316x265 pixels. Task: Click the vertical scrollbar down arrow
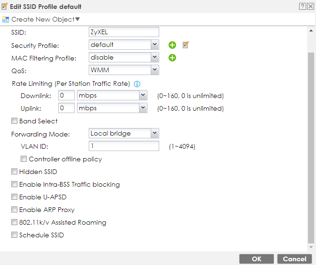pyautogui.click(x=310, y=247)
